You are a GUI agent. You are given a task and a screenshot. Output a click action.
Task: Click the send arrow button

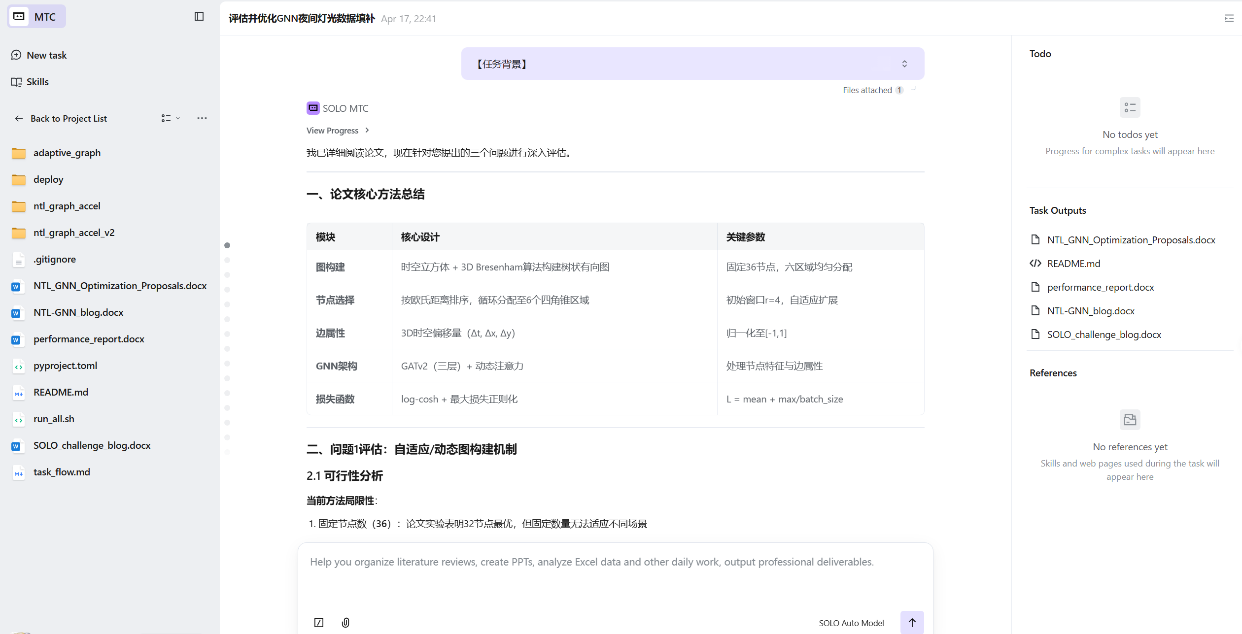coord(912,622)
